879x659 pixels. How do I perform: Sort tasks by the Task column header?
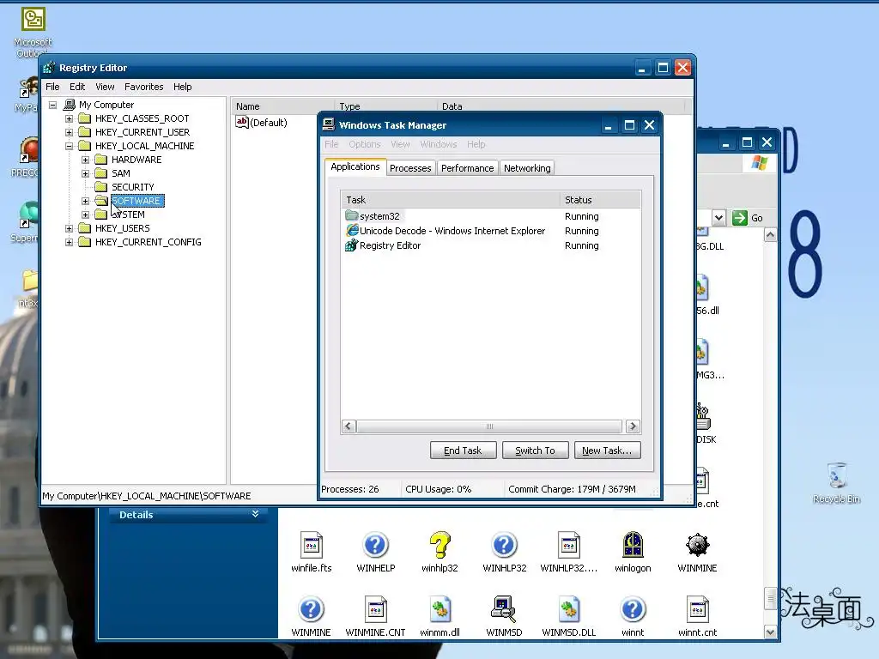pos(450,200)
